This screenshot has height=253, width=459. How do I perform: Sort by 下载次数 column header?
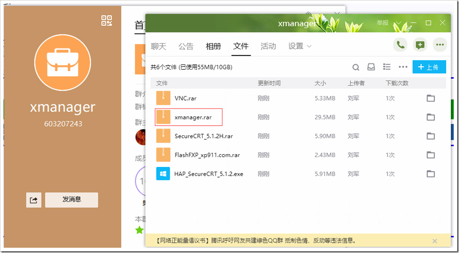click(x=397, y=83)
